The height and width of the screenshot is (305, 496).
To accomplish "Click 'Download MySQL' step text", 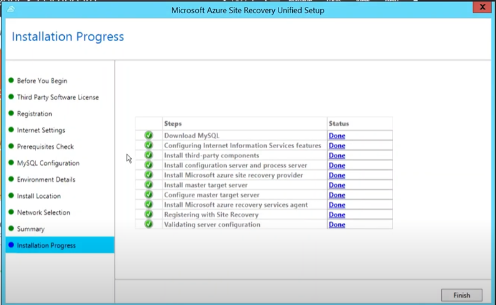I will pos(192,136).
